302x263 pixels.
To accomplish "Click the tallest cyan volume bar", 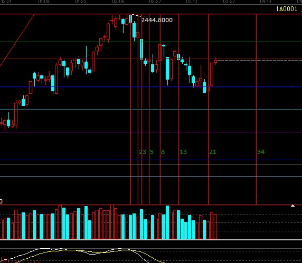I will click(x=167, y=222).
